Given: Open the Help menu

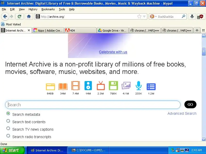Looking at the screenshot, I should pyautogui.click(x=72, y=9).
